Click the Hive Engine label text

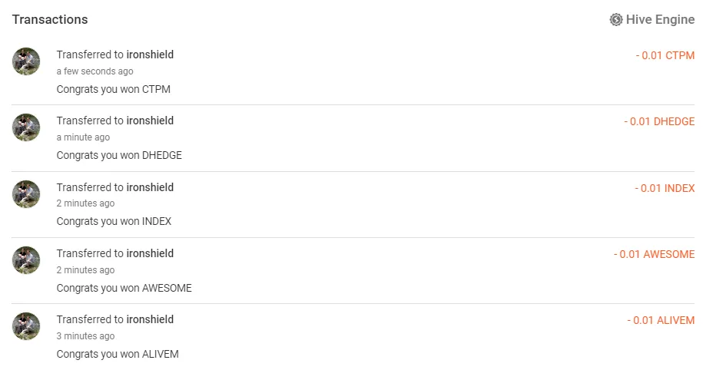(x=660, y=20)
